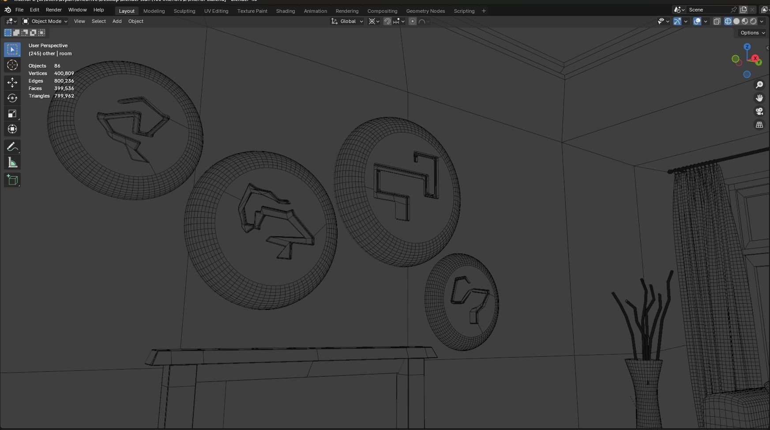
Task: Click the Pan hand viewport icon
Action: (759, 98)
